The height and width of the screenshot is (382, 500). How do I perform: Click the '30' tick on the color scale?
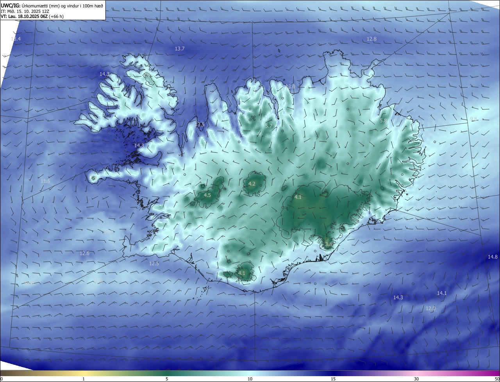[416, 379]
